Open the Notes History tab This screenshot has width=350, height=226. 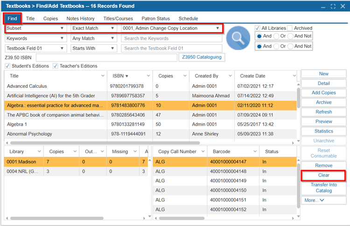tap(80, 19)
